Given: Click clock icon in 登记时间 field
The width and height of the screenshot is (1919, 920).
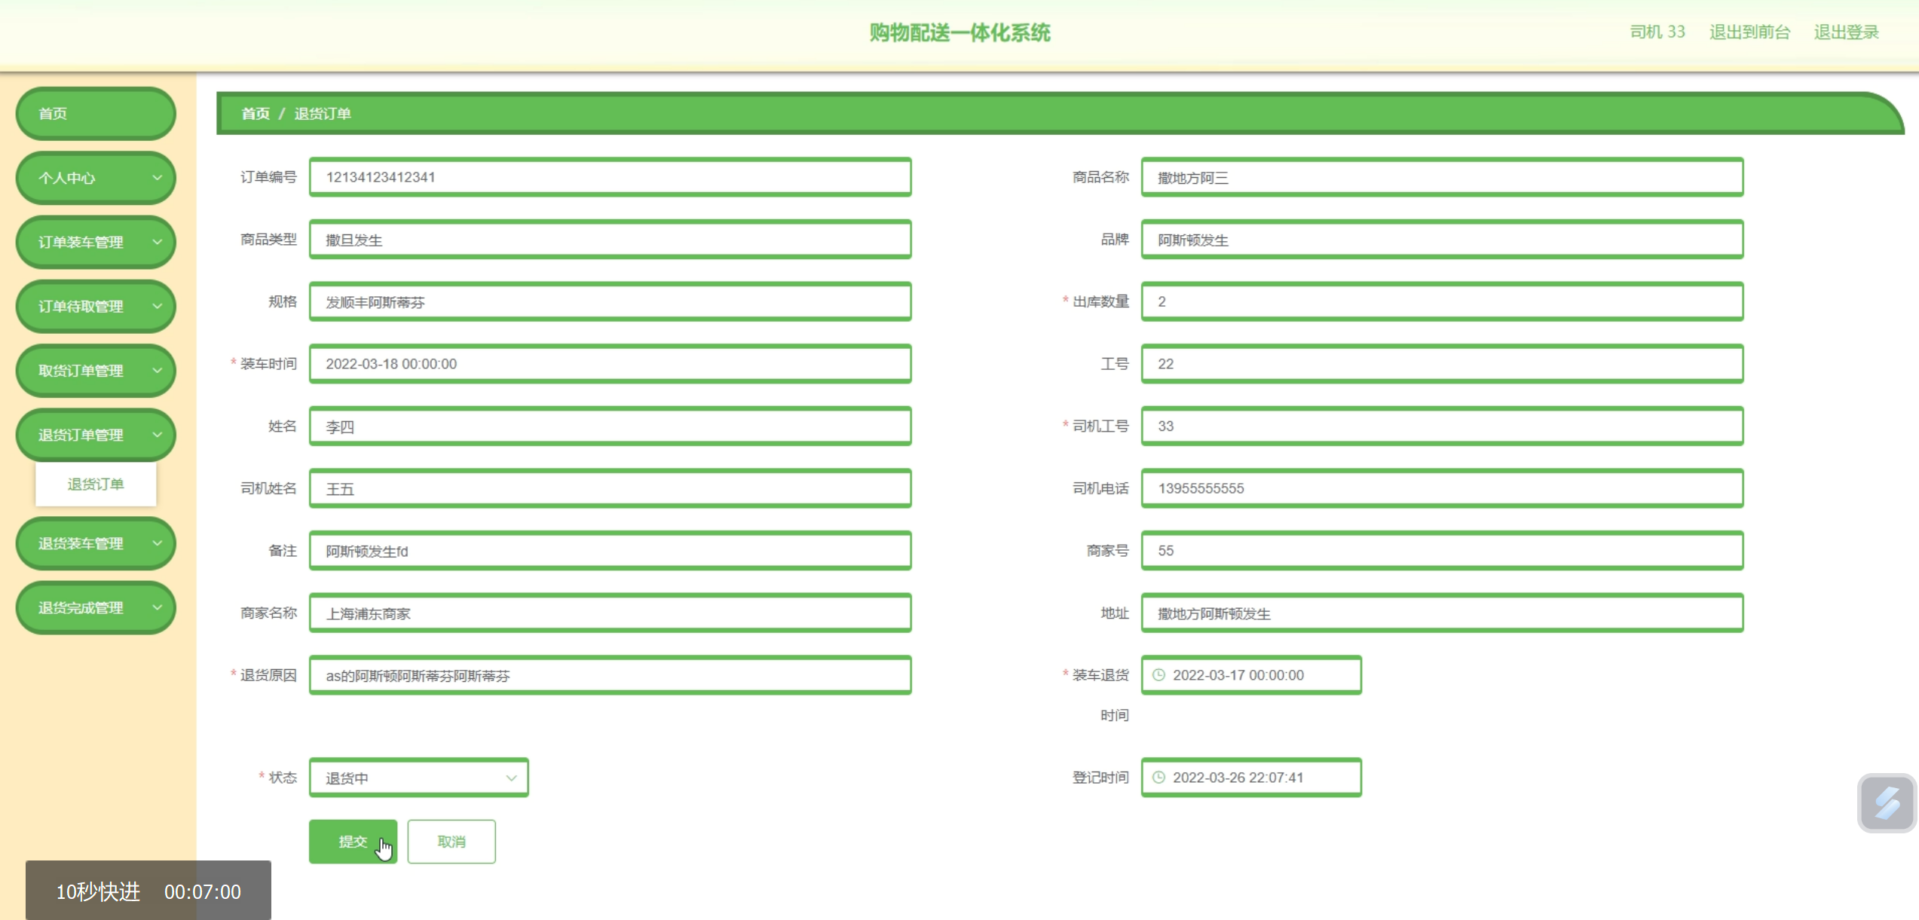Looking at the screenshot, I should point(1158,778).
